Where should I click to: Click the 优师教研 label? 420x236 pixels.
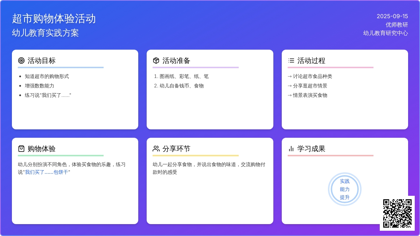point(397,25)
